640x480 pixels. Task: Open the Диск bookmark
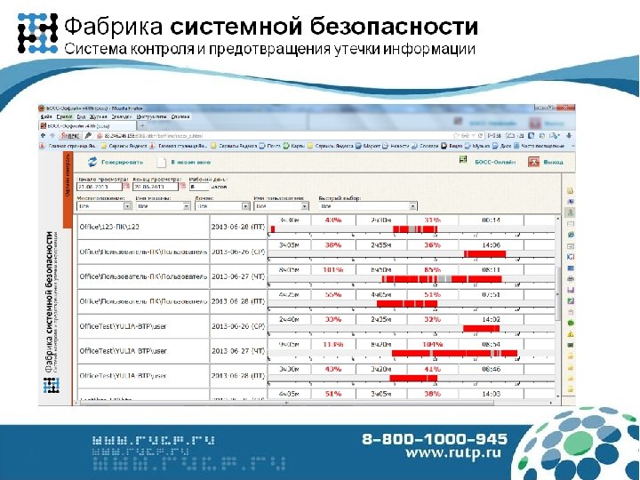point(502,146)
